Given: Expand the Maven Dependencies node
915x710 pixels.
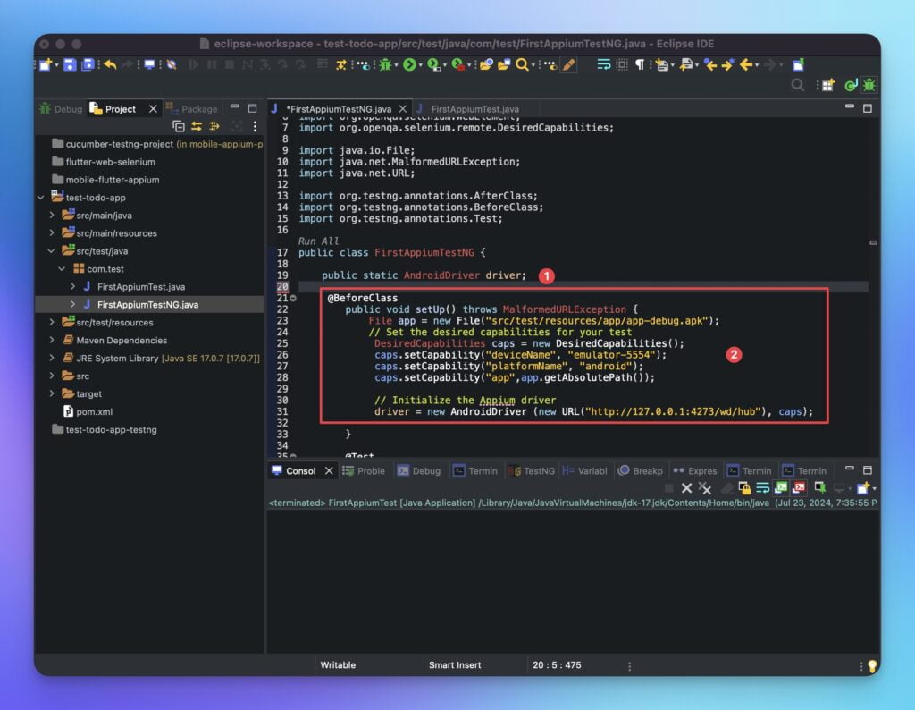Looking at the screenshot, I should 52,340.
